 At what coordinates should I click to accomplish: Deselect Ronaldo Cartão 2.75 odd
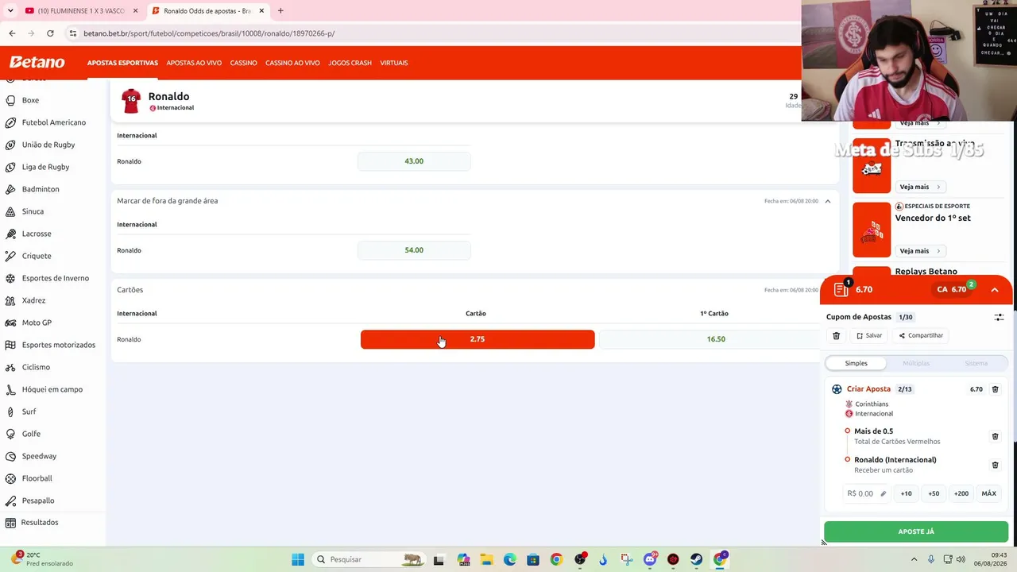pyautogui.click(x=478, y=339)
